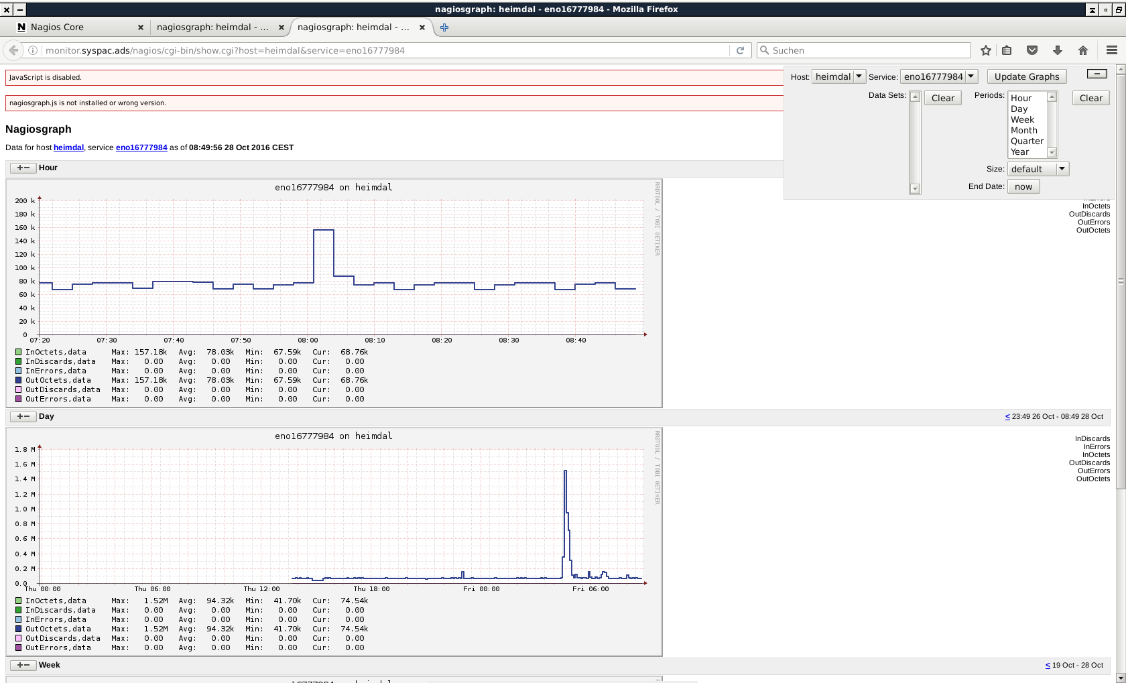Open the Size dropdown set to default

1038,169
